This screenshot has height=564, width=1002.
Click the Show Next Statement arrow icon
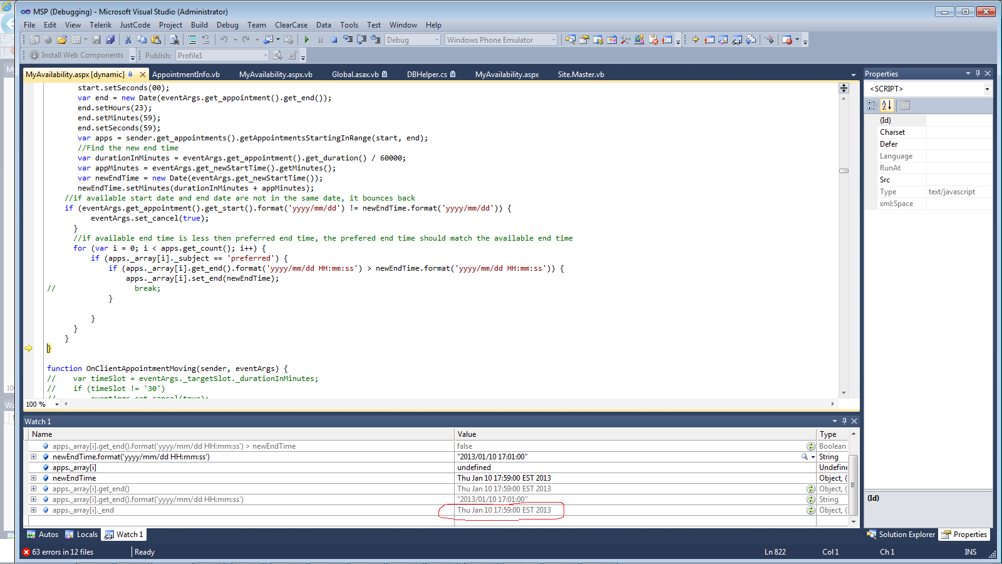pos(695,39)
